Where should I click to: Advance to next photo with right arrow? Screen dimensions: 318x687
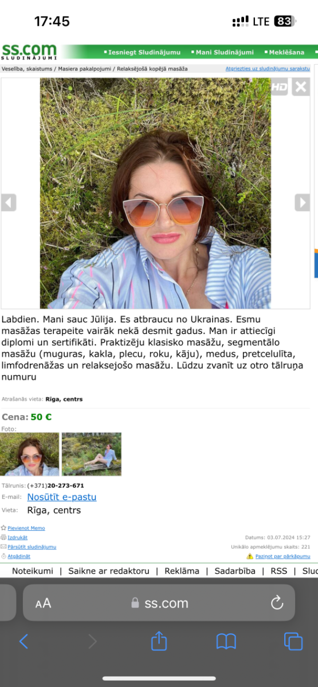tap(302, 203)
